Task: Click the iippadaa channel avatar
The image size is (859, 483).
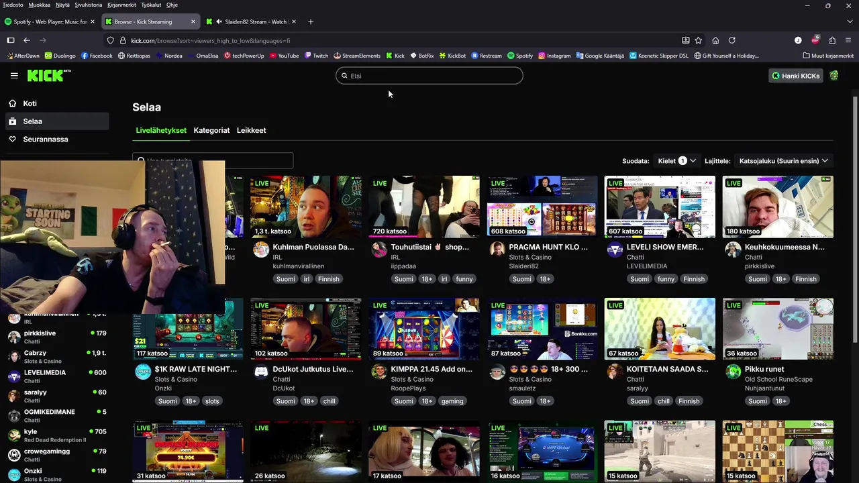Action: pyautogui.click(x=379, y=250)
